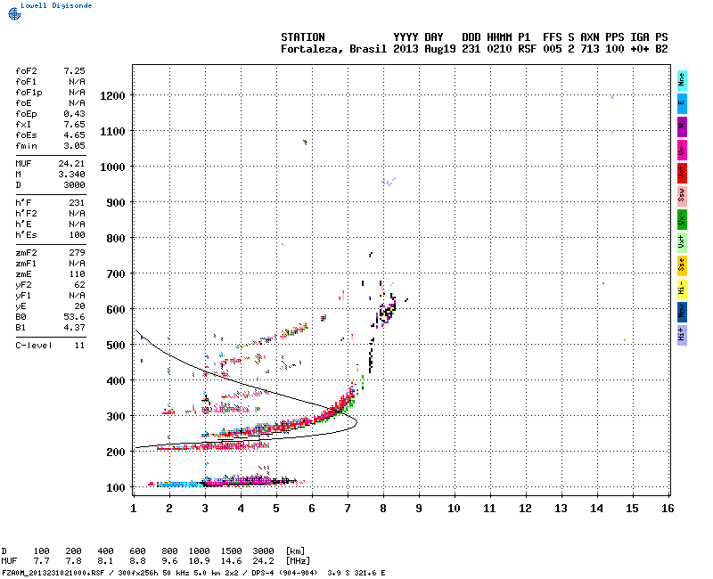This screenshot has width=713, height=579.
Task: Click the electron density profile curve peak
Action: click(356, 422)
